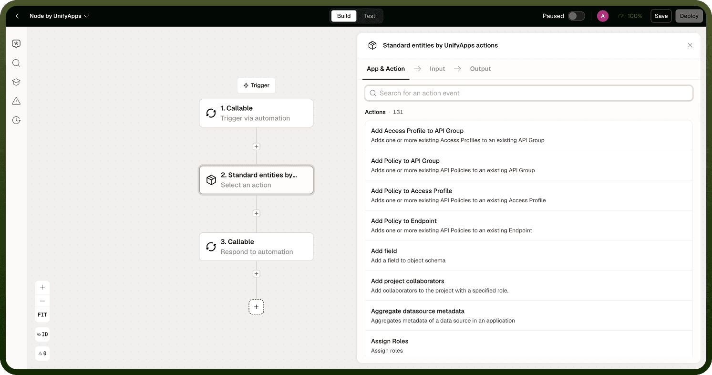This screenshot has height=375, width=712.
Task: Open the Node by UnifyApps name dropdown
Action: click(x=59, y=16)
